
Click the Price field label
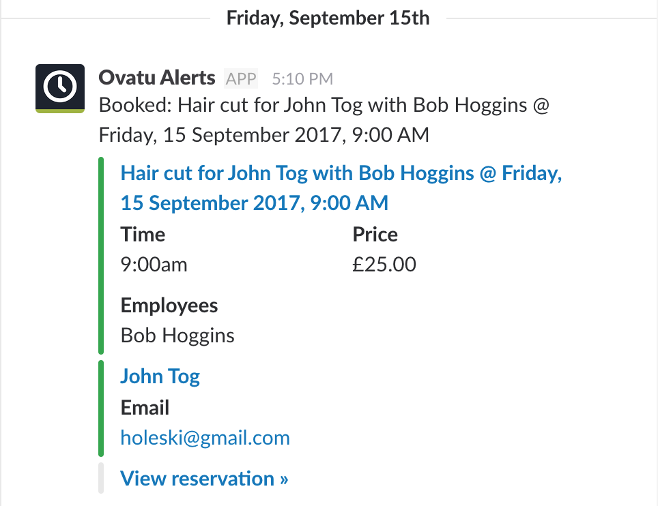(x=375, y=235)
